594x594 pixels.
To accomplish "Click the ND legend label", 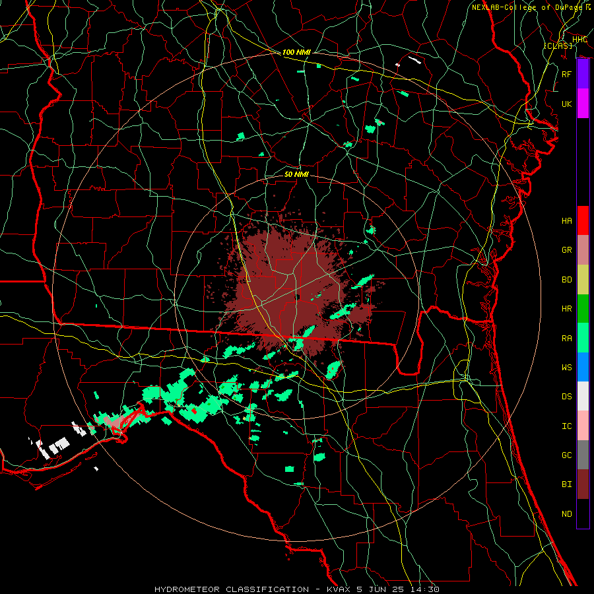I will (566, 514).
